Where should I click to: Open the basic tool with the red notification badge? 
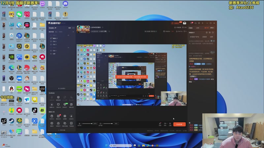(x=58, y=117)
